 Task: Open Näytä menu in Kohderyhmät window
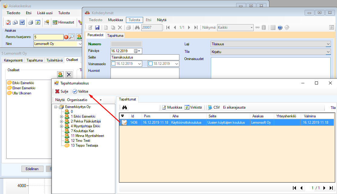162,20
